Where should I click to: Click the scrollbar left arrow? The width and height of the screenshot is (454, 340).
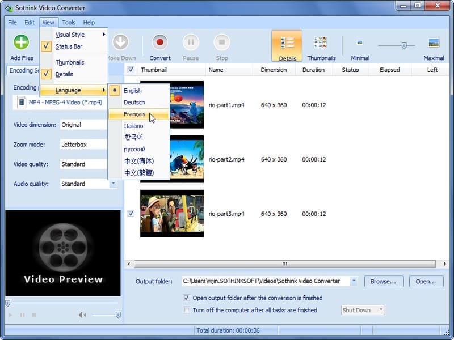[x=129, y=264]
